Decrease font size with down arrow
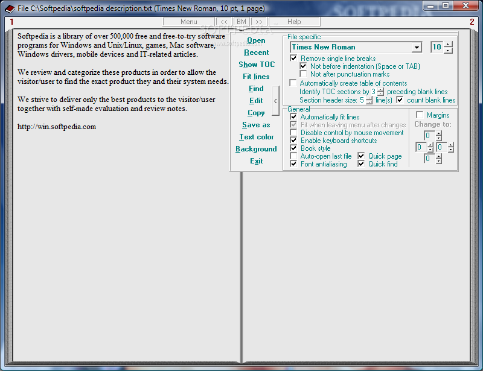483x371 pixels. click(448, 50)
